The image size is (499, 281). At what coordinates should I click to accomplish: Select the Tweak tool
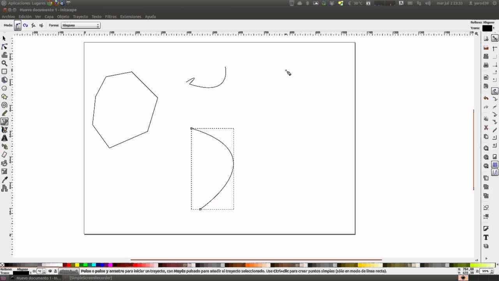click(4, 55)
